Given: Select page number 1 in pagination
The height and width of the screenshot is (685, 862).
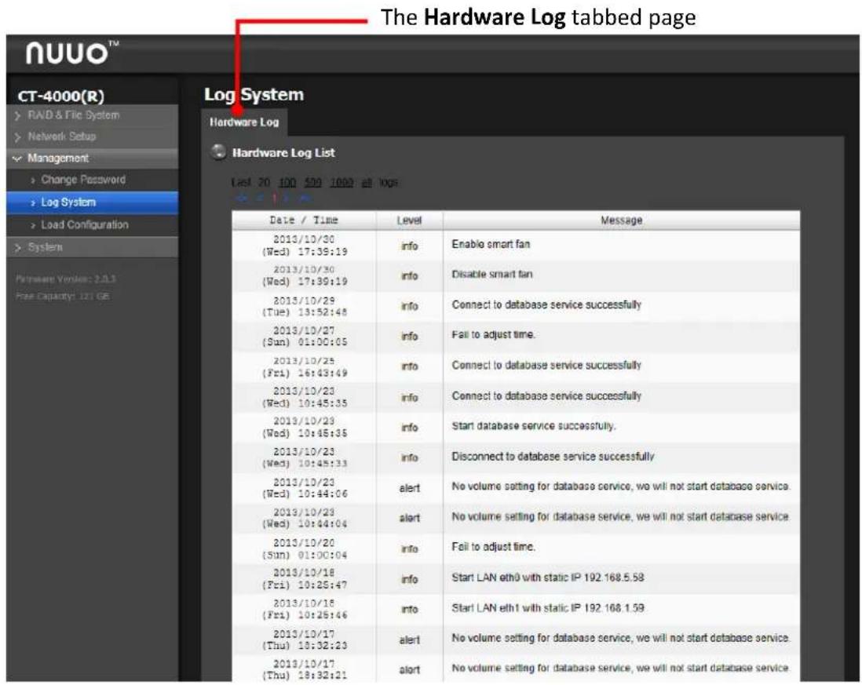Looking at the screenshot, I should (274, 198).
